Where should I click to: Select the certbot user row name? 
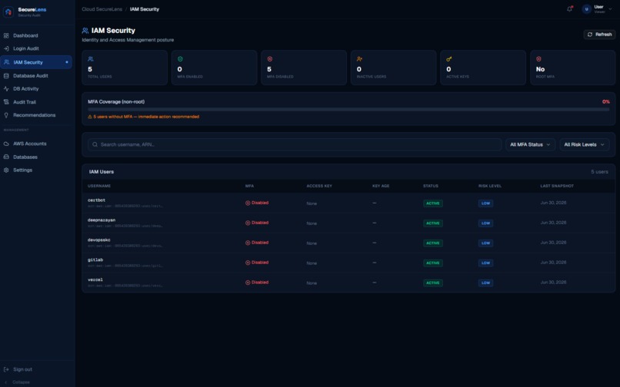(96, 200)
